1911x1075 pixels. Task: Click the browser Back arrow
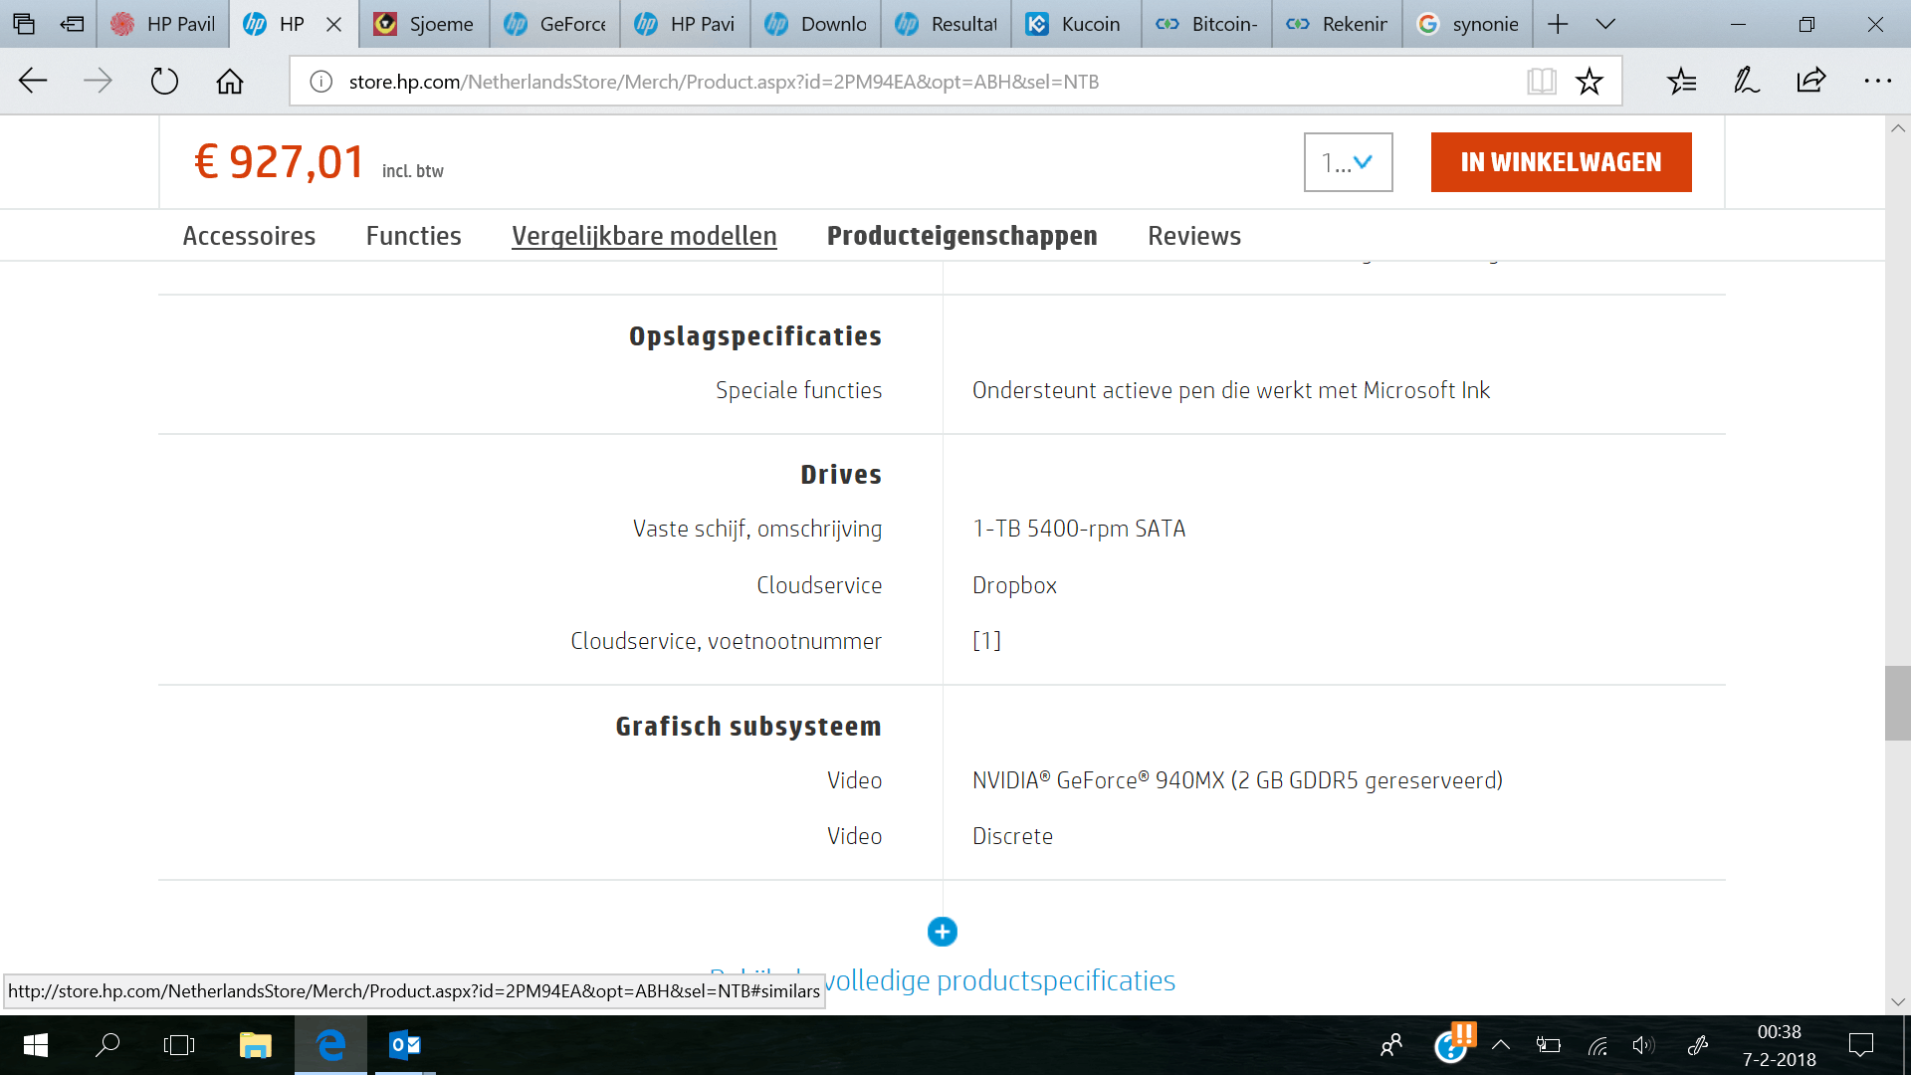point(33,81)
